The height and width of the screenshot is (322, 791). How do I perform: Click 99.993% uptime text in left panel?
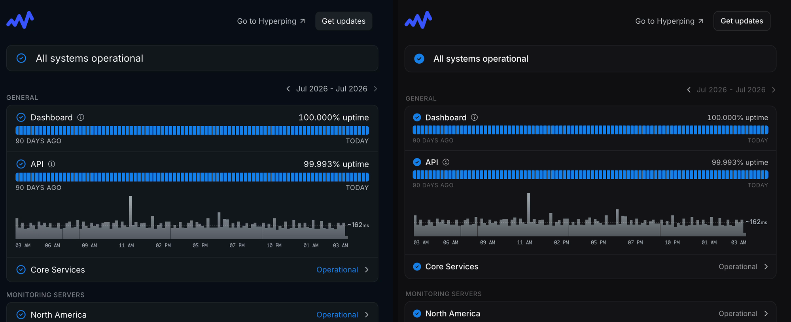pyautogui.click(x=336, y=164)
